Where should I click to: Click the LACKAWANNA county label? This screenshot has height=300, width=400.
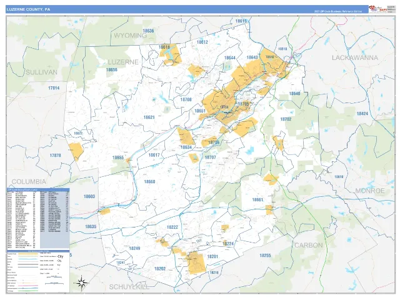[x=355, y=58]
